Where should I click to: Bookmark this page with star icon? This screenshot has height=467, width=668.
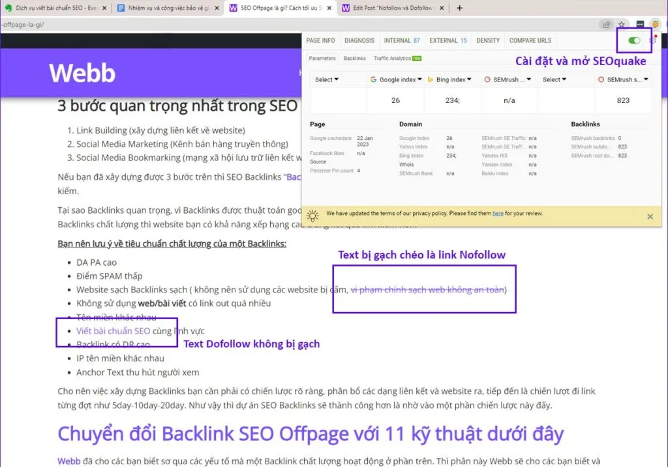tap(622, 24)
